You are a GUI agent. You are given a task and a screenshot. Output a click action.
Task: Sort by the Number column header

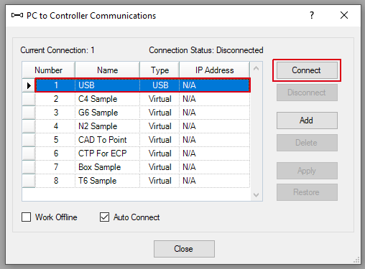[48, 70]
